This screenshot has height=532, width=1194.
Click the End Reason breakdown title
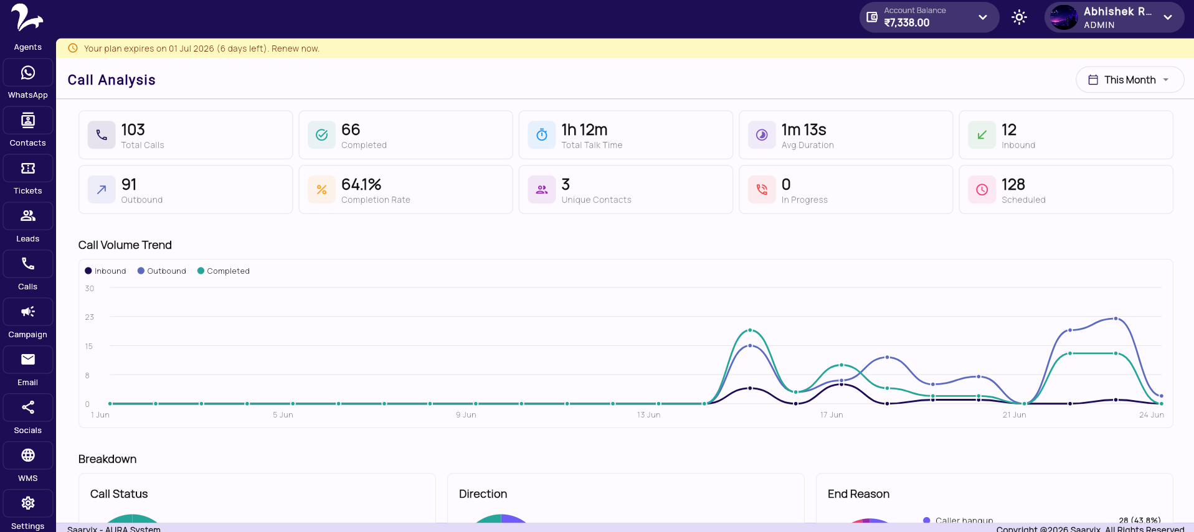pos(859,494)
